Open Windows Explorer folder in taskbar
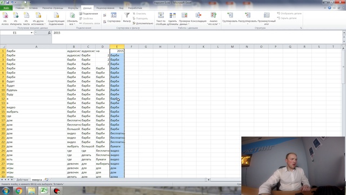The image size is (346, 195). [x=31, y=191]
